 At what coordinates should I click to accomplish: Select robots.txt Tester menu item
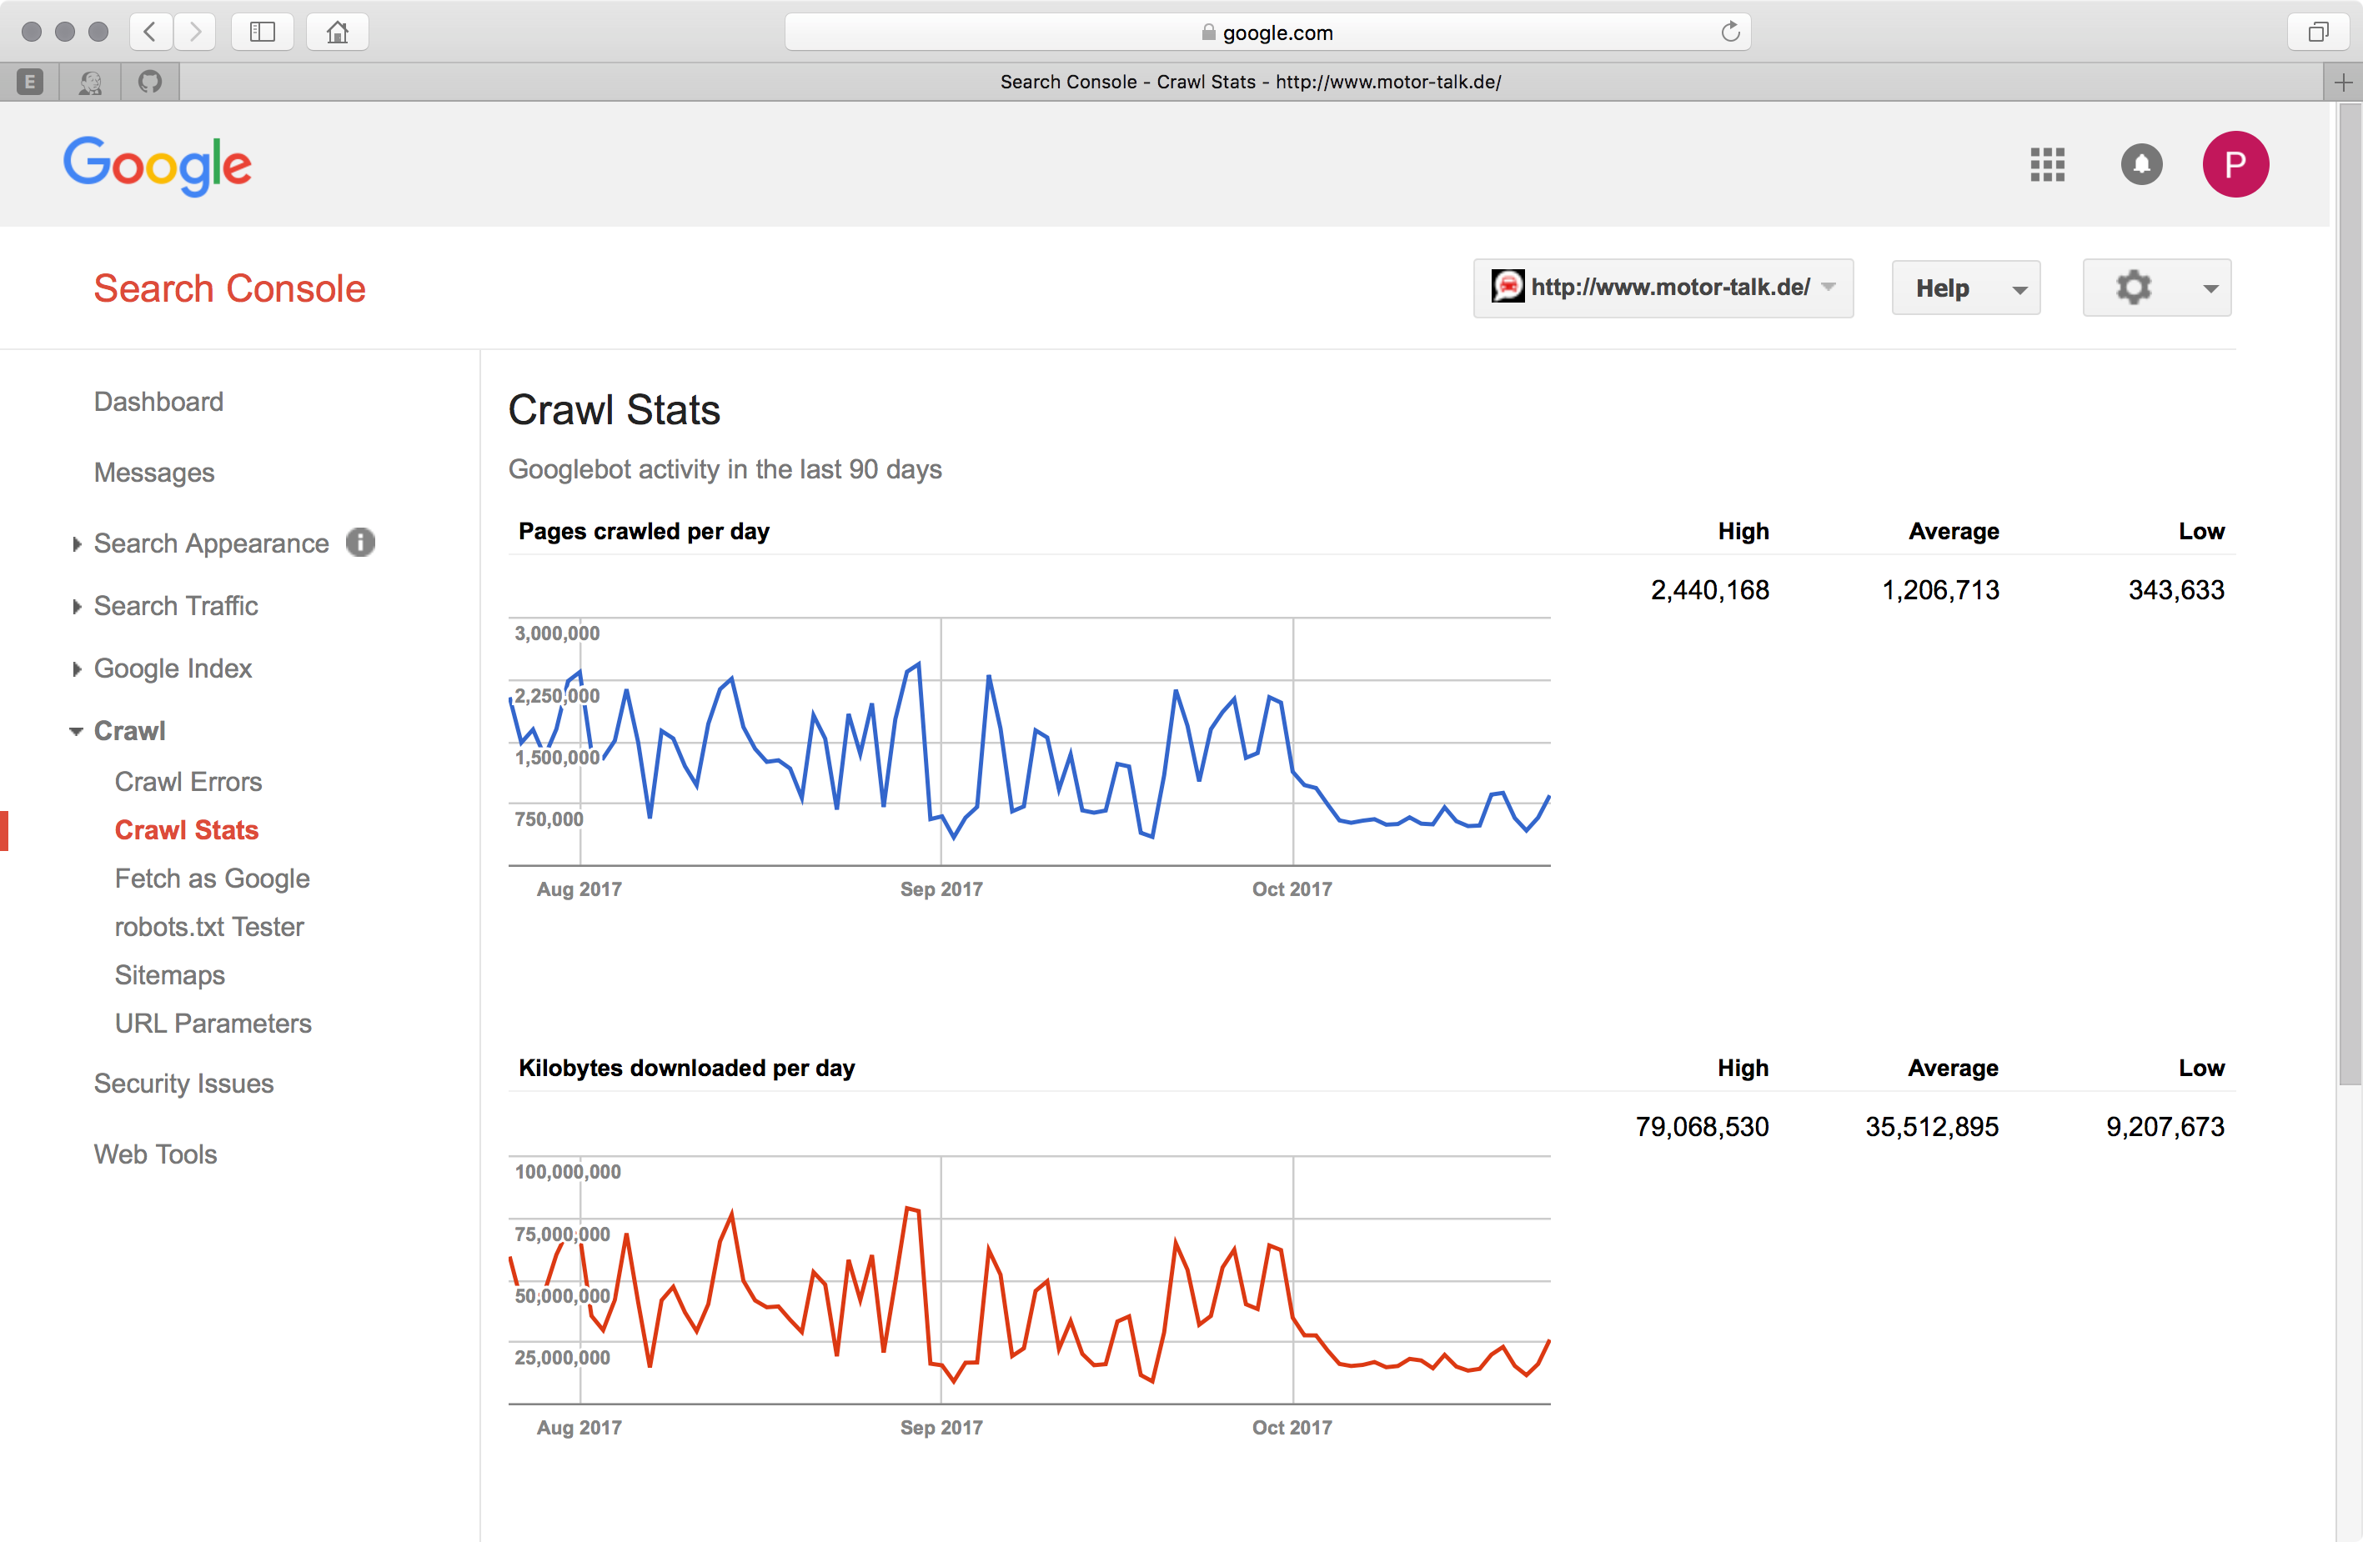(x=208, y=927)
